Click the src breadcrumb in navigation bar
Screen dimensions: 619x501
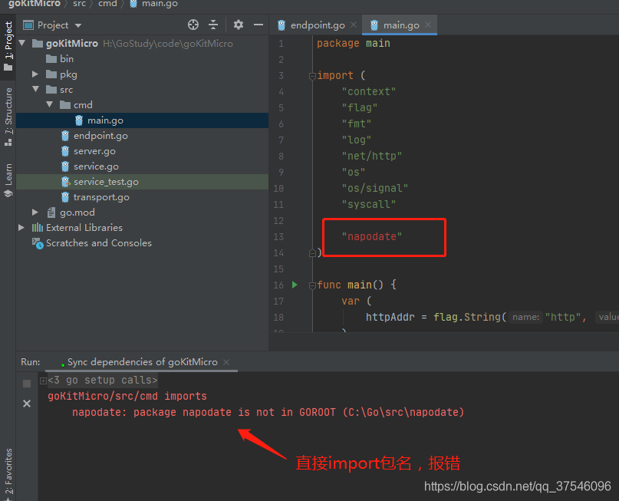tap(79, 4)
